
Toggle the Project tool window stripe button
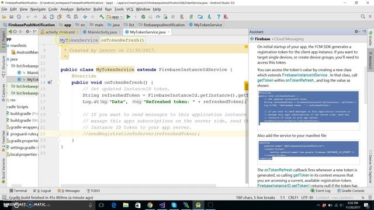[4, 40]
